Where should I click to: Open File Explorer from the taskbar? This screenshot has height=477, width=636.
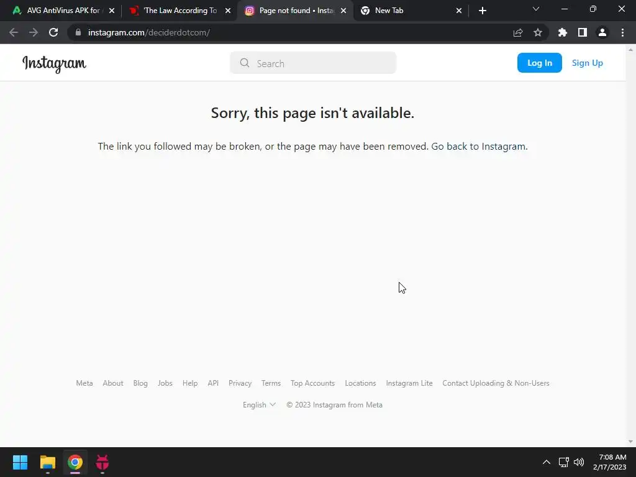click(47, 462)
